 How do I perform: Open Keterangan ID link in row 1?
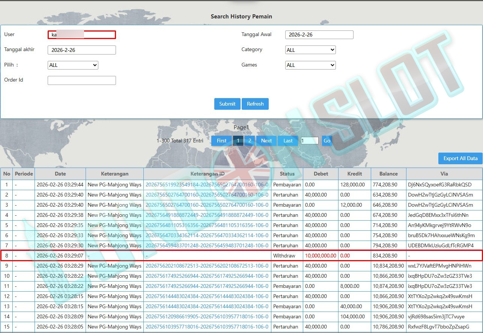[x=207, y=185]
